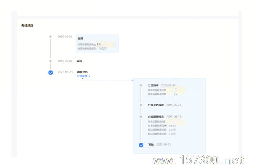Click the 分流业务核准 step label
The image size is (253, 168).
[156, 105]
